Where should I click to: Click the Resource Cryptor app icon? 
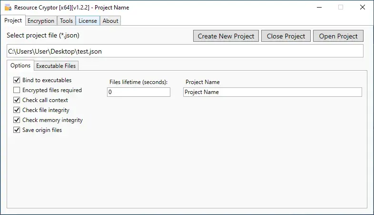tap(8, 8)
